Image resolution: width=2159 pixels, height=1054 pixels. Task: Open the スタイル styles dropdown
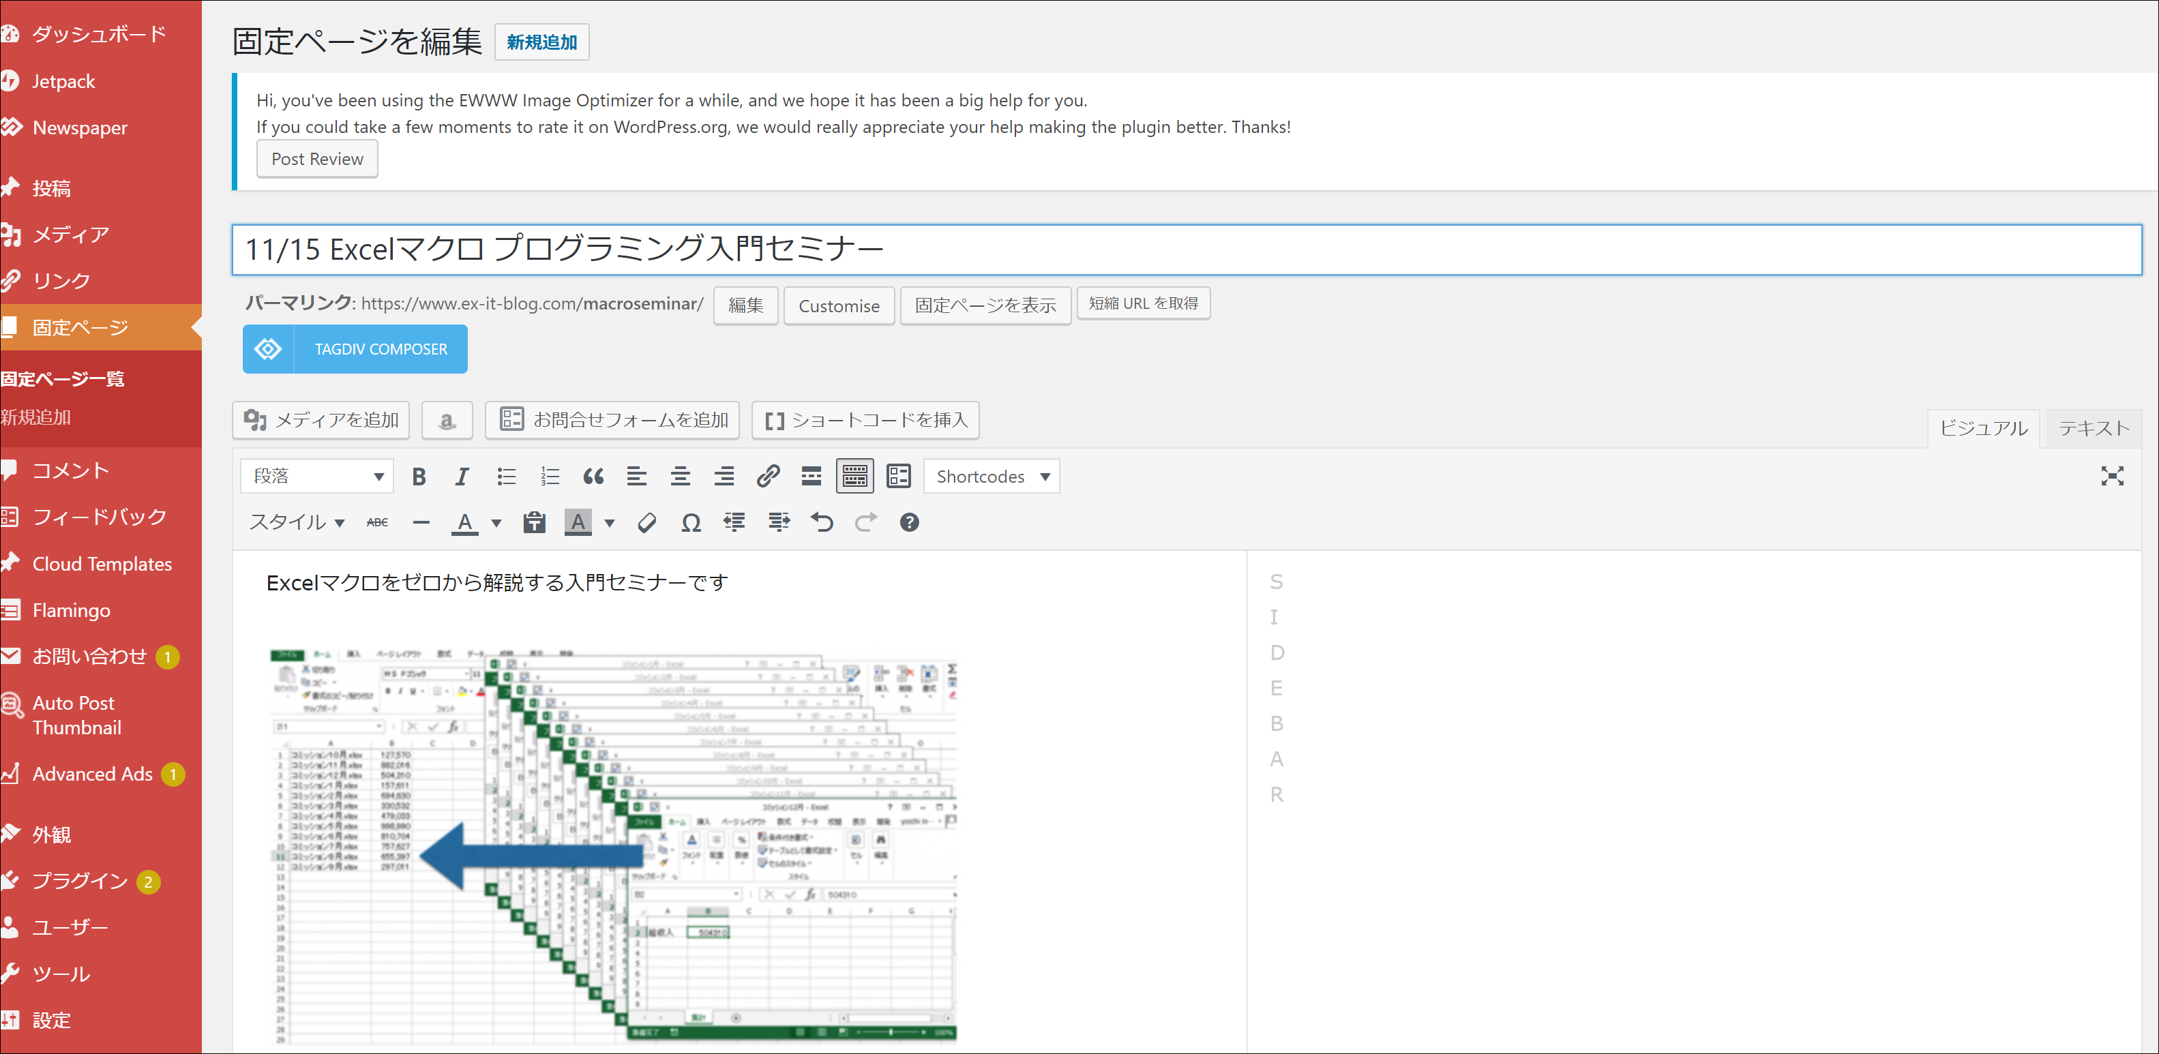(x=297, y=523)
